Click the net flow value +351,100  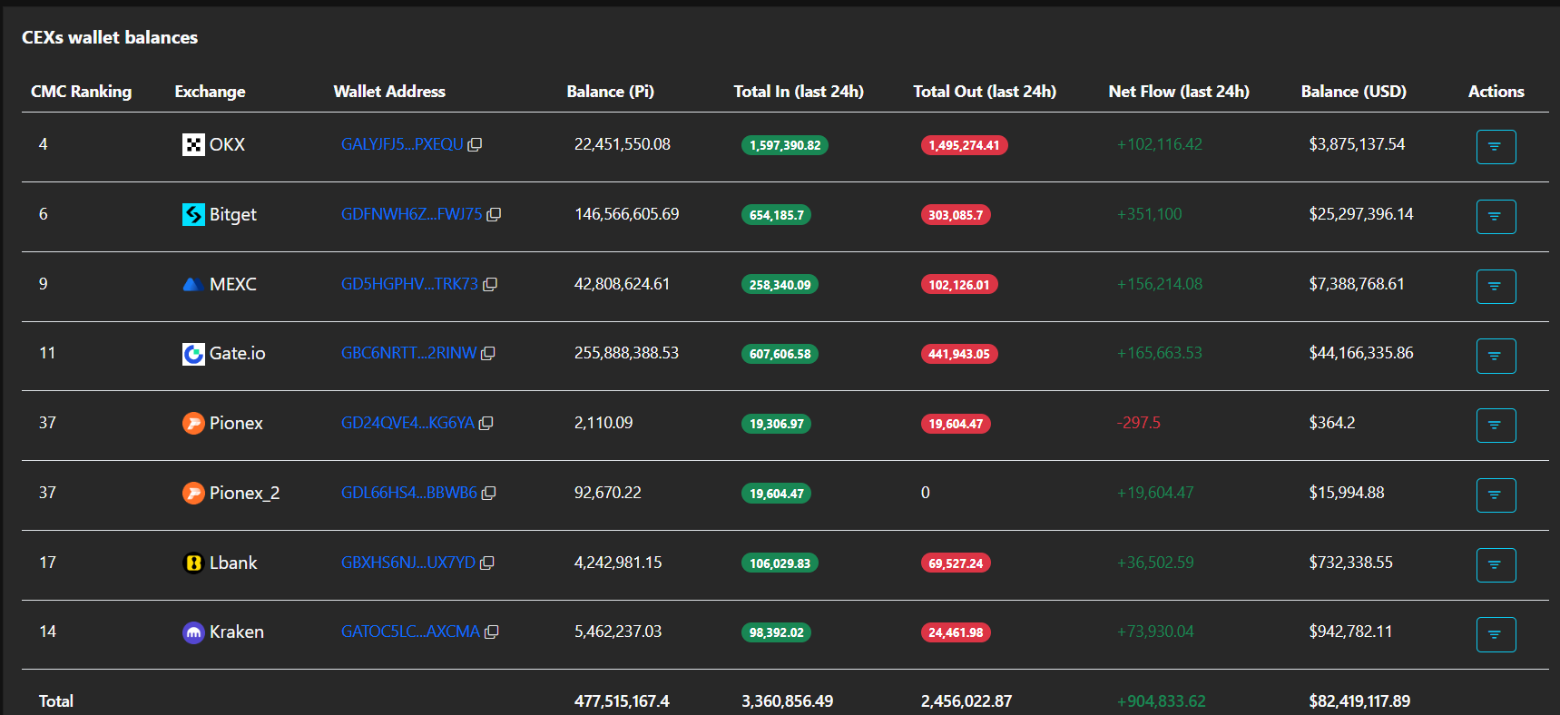point(1149,214)
